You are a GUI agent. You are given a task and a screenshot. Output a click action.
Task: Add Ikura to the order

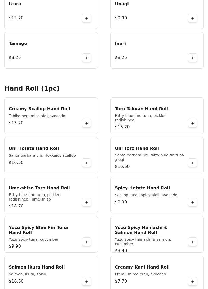87,18
